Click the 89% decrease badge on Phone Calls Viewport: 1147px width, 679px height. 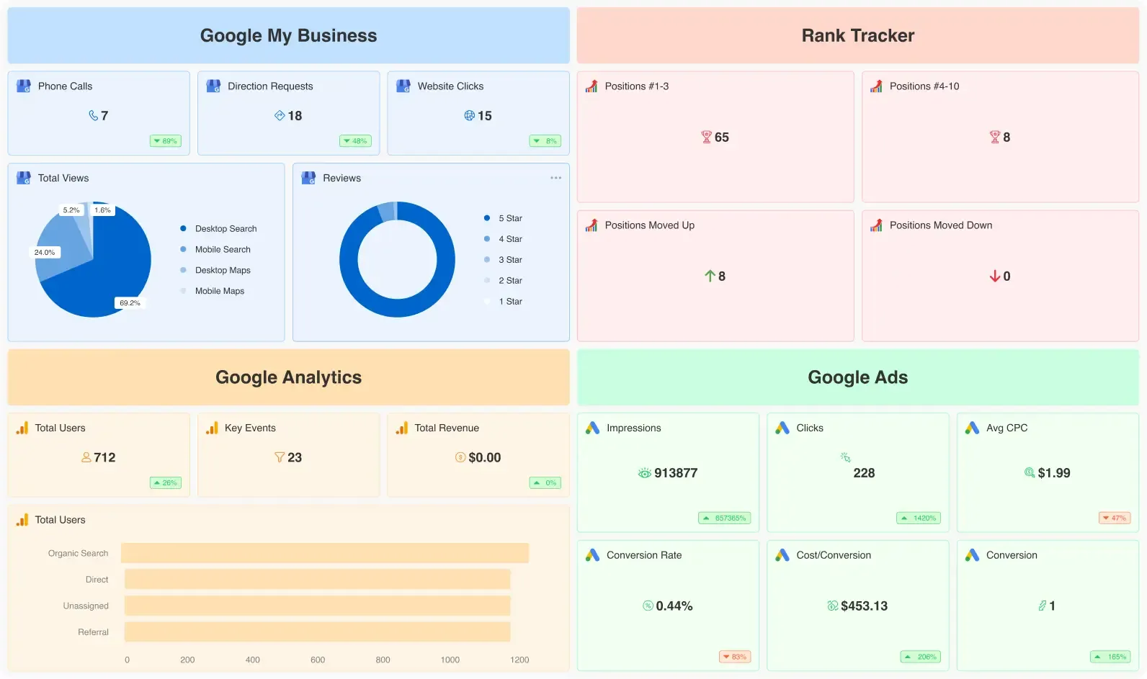tap(166, 141)
